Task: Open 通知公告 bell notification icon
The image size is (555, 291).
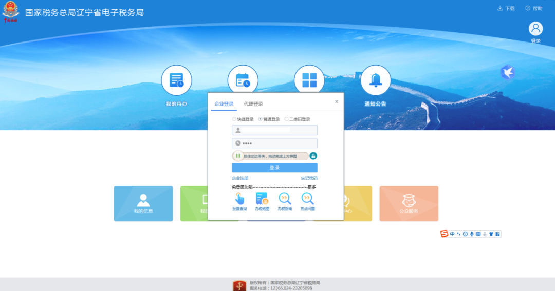Action: click(376, 80)
